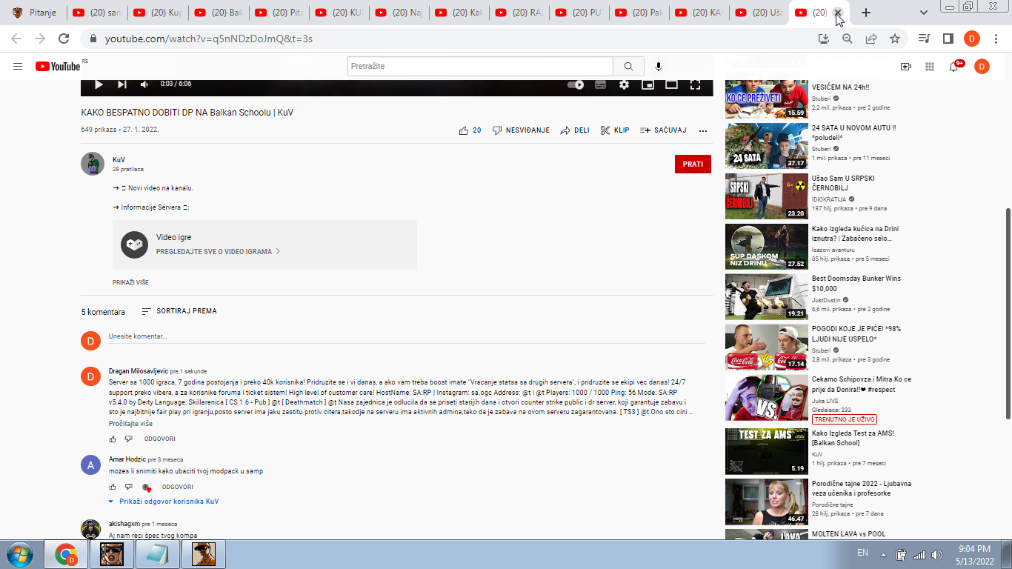Open YouTube account avatar menu
The height and width of the screenshot is (569, 1012).
(982, 67)
